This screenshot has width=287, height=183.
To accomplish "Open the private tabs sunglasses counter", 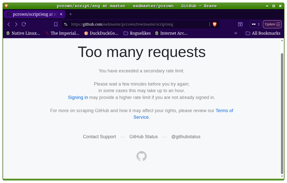I will 256,24.
